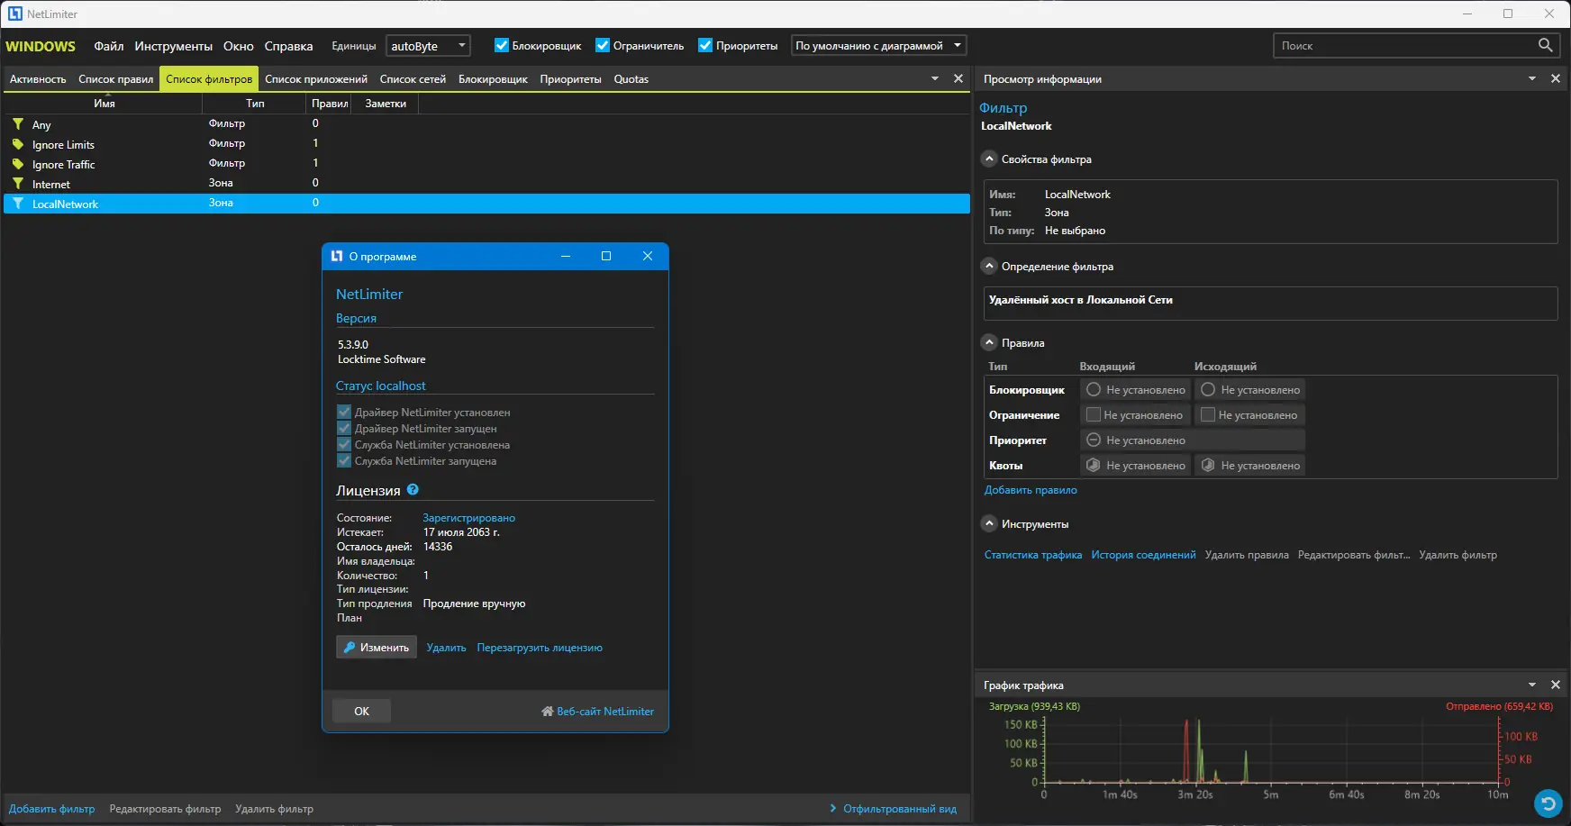
Task: Click into the search field
Action: tap(1405, 45)
